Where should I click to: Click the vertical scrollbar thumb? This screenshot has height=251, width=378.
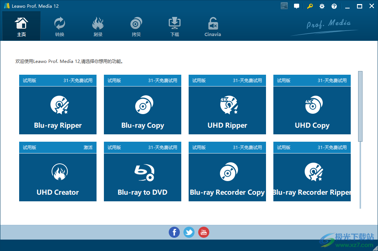[x=360, y=106]
